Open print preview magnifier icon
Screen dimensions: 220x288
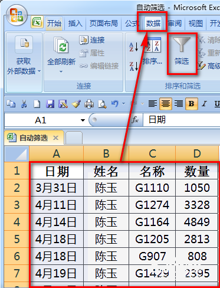pos(102,104)
